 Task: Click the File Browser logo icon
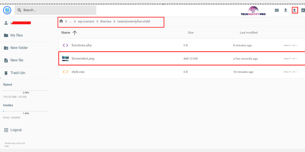[7, 10]
